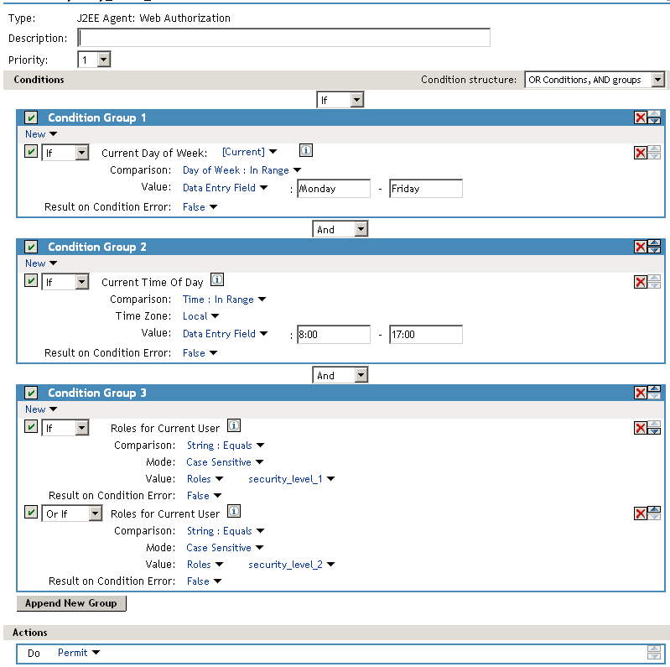
Task: Open New menu in Condition Group 3
Action: 41,409
